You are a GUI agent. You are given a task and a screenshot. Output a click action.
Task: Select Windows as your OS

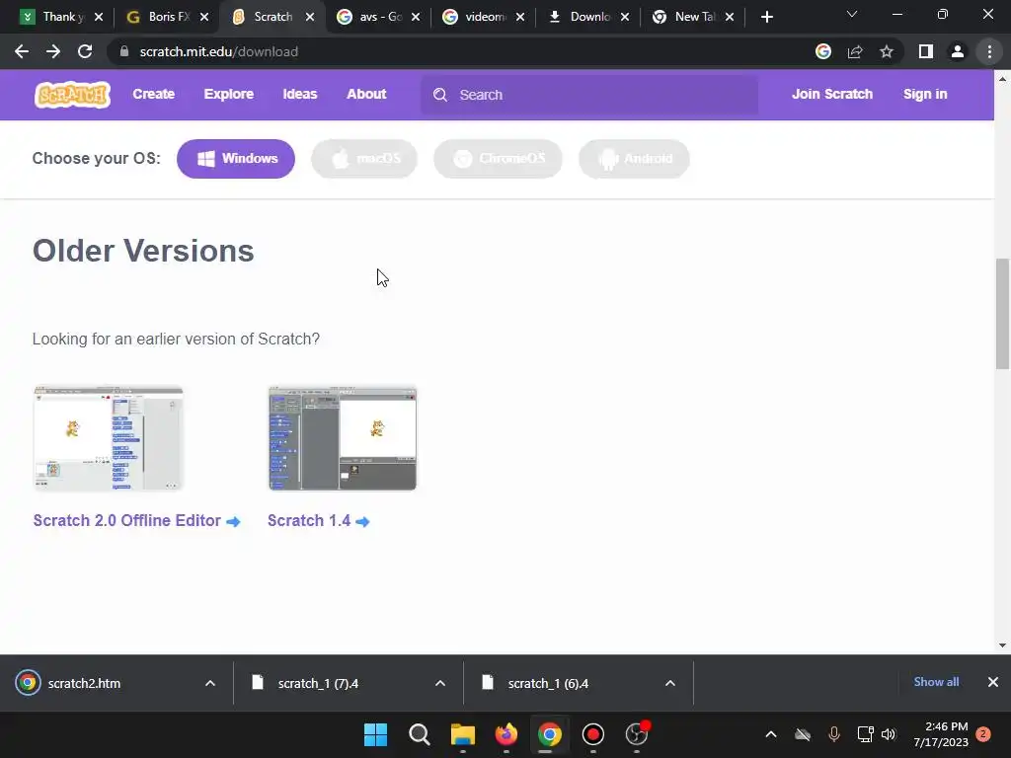(235, 159)
